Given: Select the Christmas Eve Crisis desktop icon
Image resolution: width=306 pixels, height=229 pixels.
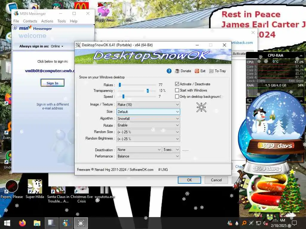Looking at the screenshot, I should [82, 195].
